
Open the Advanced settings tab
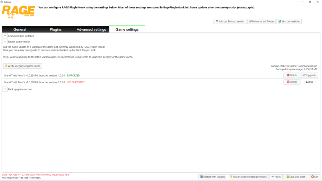[x=91, y=29]
